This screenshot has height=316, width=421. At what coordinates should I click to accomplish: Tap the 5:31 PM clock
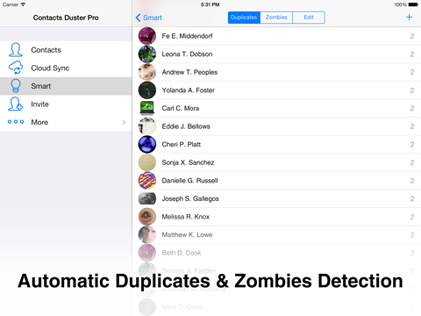(x=210, y=4)
